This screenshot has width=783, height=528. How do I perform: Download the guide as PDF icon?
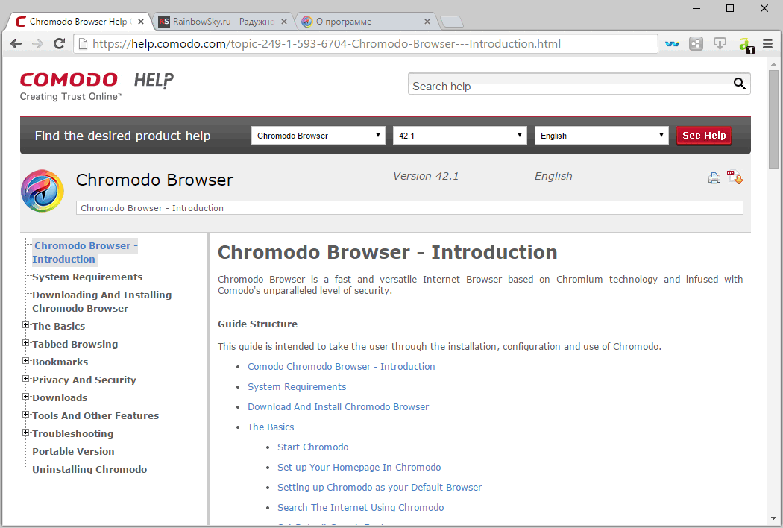pyautogui.click(x=735, y=177)
